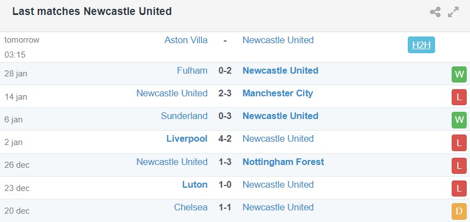Open the Nottingham Forest team link
Screen dimensions: 470x222
(x=283, y=162)
